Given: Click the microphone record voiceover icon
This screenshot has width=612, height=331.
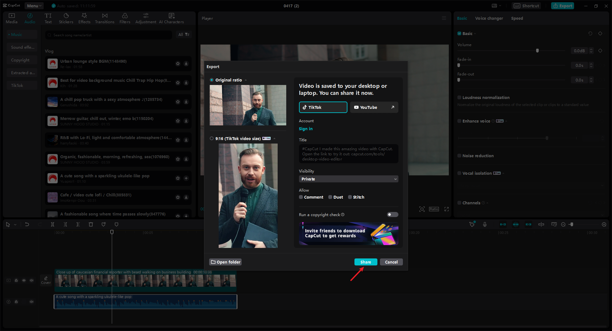Looking at the screenshot, I should 485,224.
